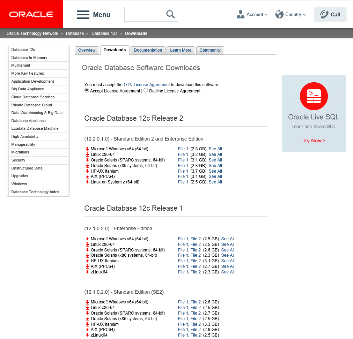Open Cloud Database Services sidebar item
This screenshot has width=353, height=339.
(38, 97)
